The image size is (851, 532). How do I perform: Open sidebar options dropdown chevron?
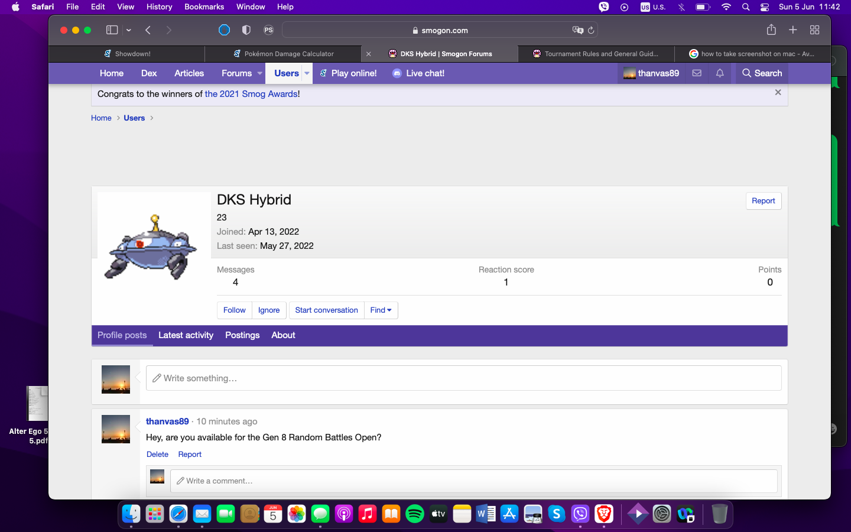tap(128, 30)
